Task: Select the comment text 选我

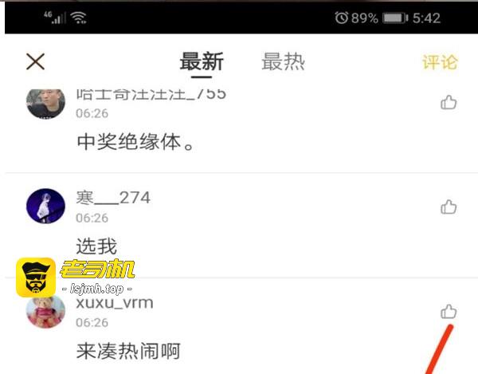Action: (96, 246)
